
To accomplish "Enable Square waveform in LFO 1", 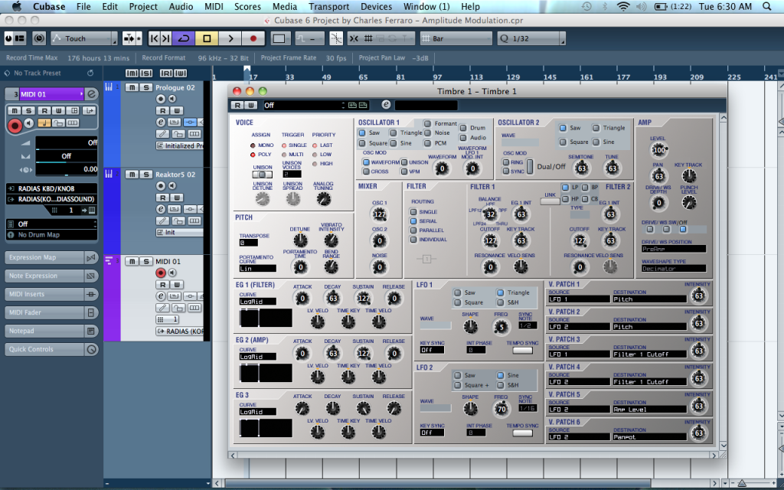I will (458, 302).
